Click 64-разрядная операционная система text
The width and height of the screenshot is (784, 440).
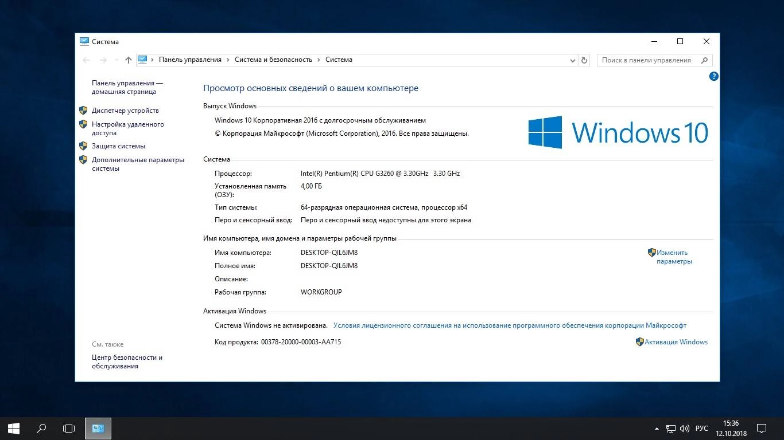359,207
